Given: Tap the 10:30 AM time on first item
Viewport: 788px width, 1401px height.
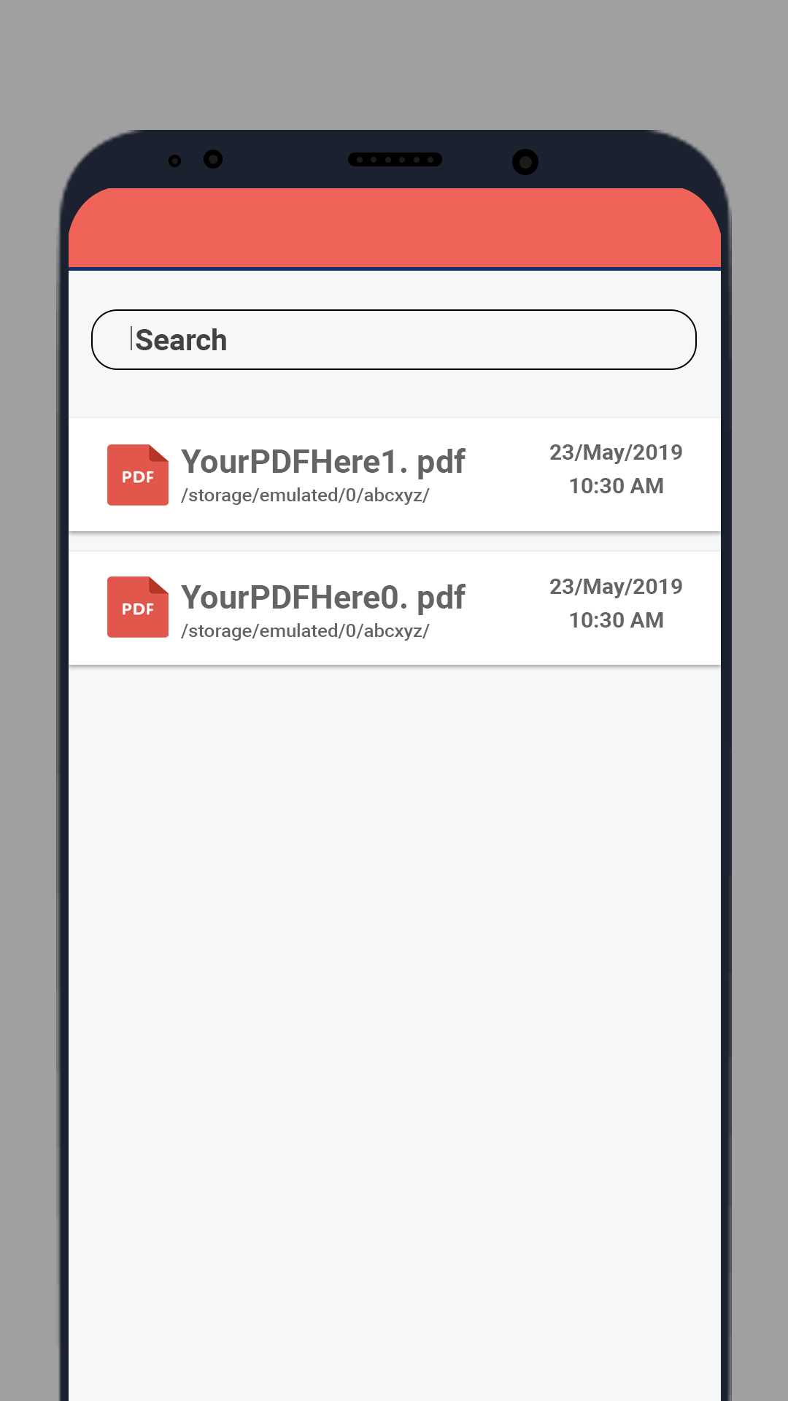Looking at the screenshot, I should click(617, 486).
